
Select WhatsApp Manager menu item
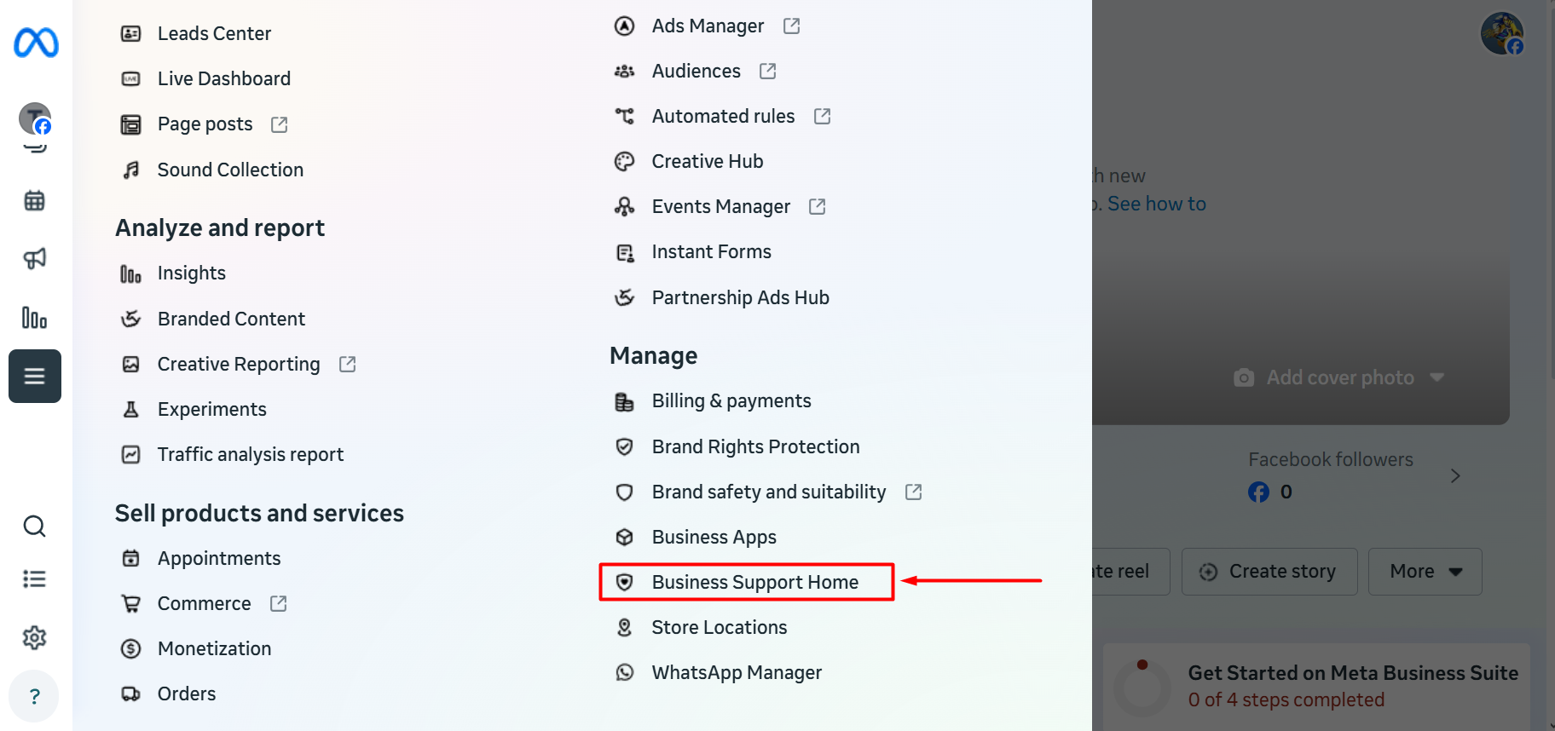click(736, 673)
